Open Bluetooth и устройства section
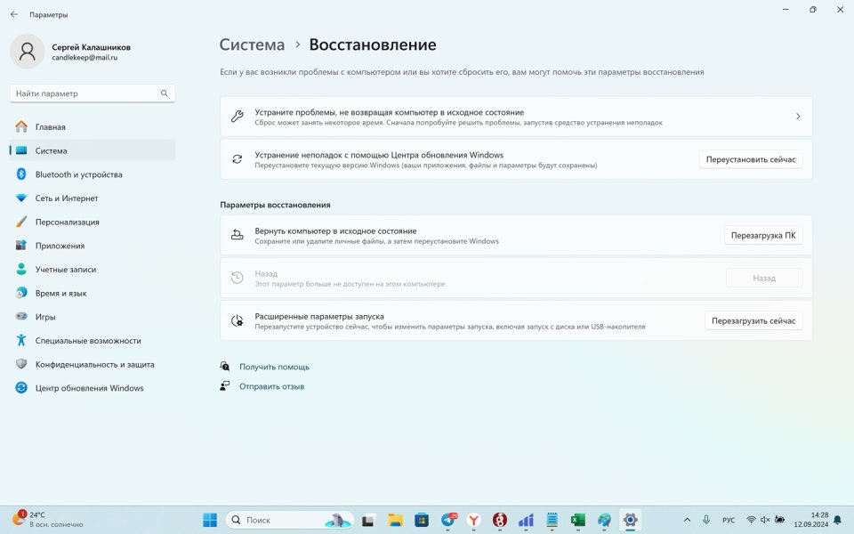This screenshot has width=854, height=534. point(78,174)
